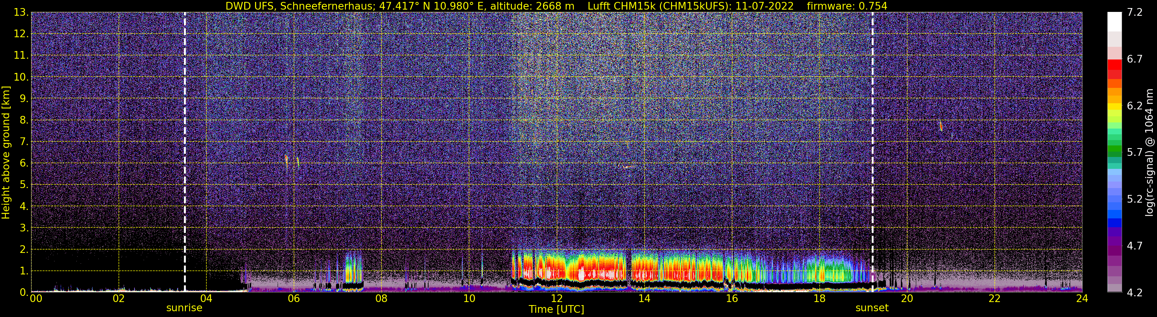Screen dimensions: 1157x317
Task: Click the '4.' tick on the height axis
Action: coord(24,206)
